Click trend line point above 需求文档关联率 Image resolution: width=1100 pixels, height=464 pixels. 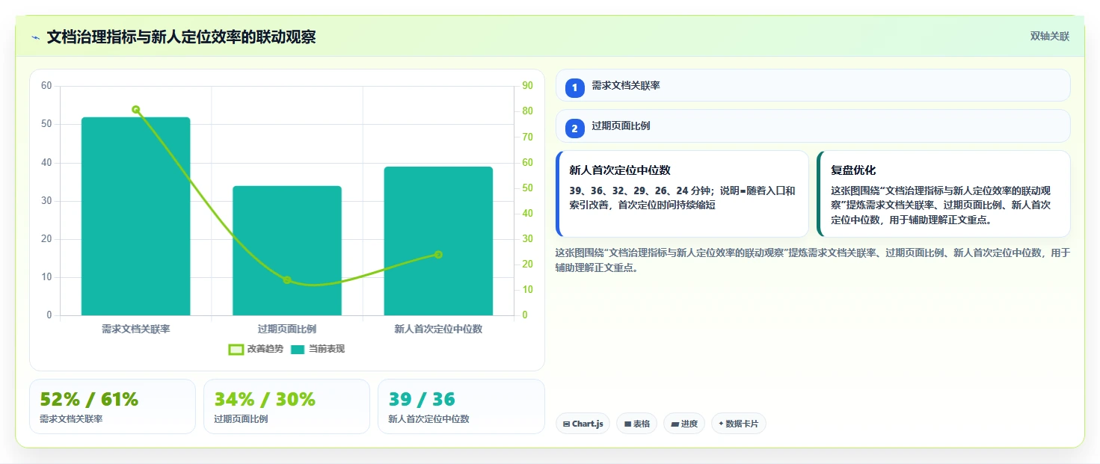136,110
